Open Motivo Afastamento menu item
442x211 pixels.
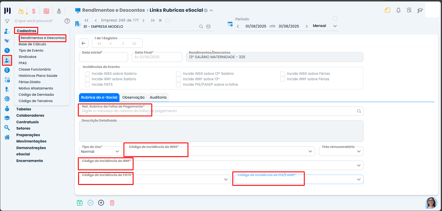pos(36,88)
